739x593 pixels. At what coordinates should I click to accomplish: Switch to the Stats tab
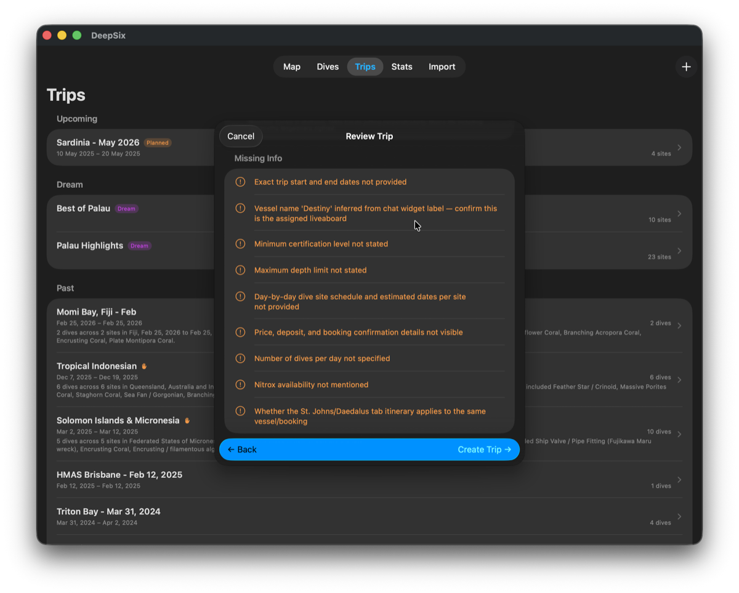(x=402, y=67)
